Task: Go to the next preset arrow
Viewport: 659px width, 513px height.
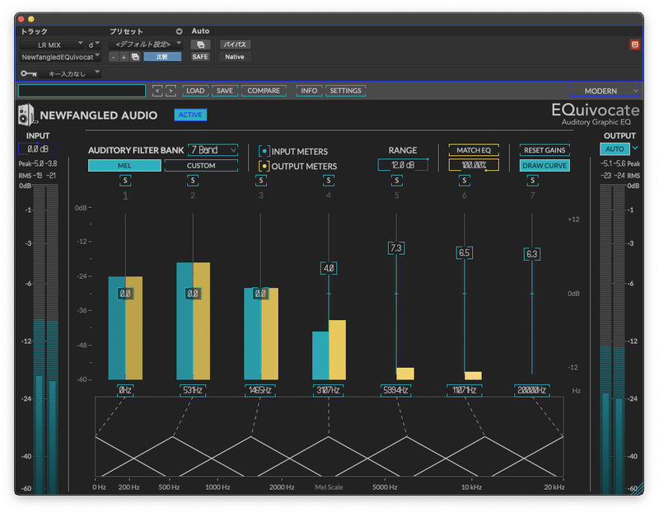Action: click(x=171, y=91)
